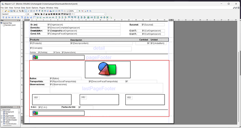The height and width of the screenshot is (128, 241).
Task: Activate the arrow selection tool
Action: (25, 11)
